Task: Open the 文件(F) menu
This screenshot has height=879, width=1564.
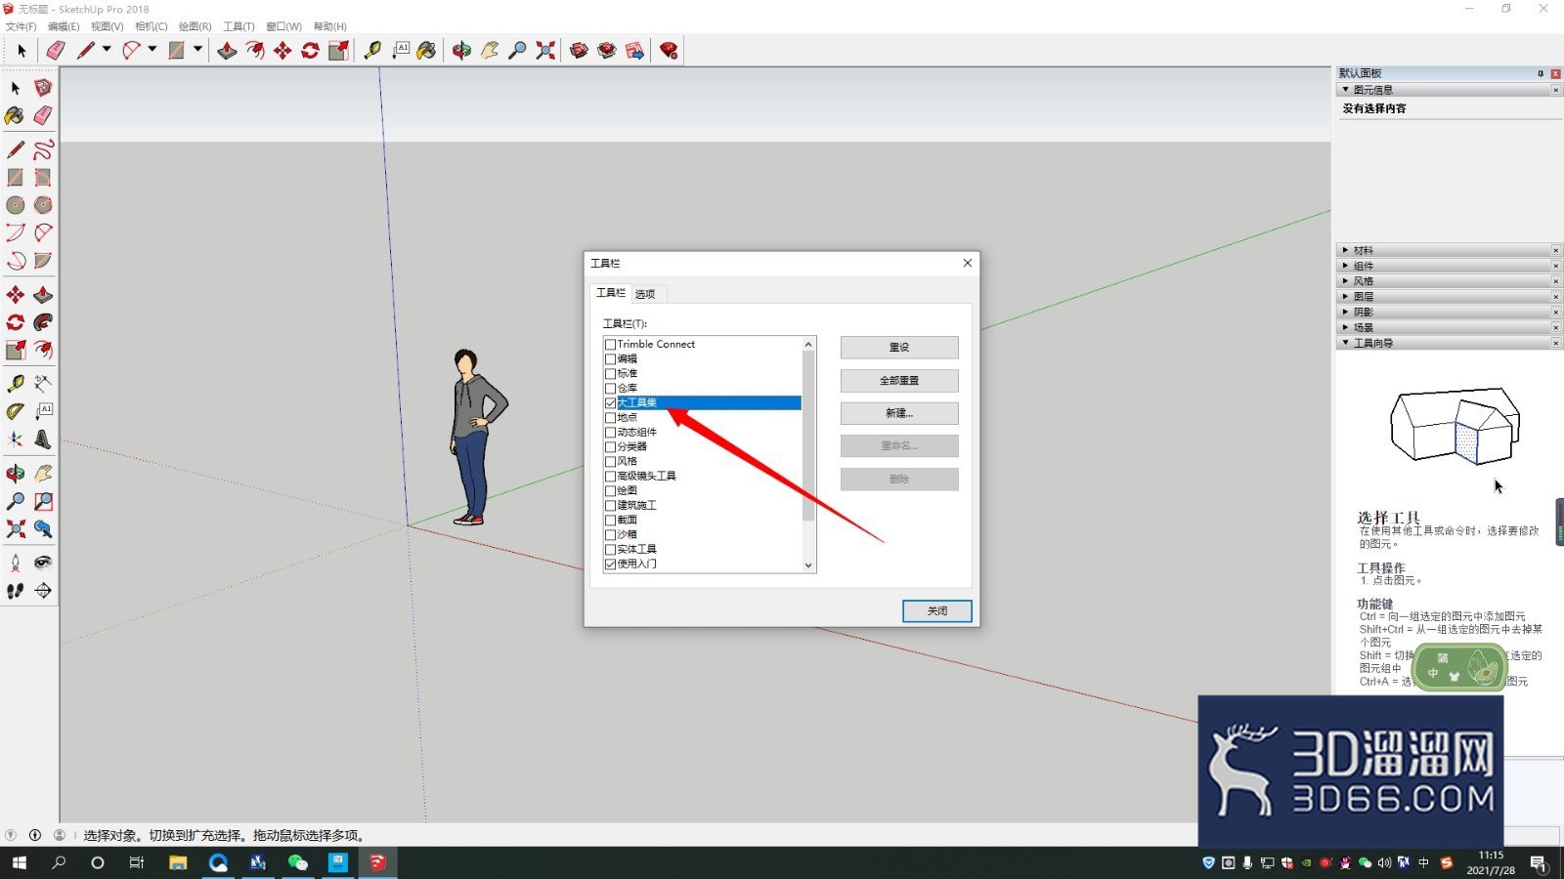Action: (21, 26)
